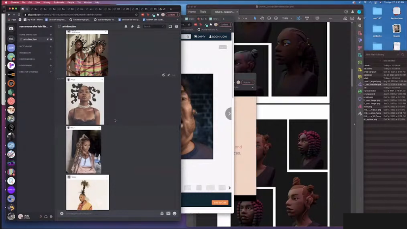Open Discord user settings gear
Viewport: 407px width, 229px height.
tap(51, 216)
